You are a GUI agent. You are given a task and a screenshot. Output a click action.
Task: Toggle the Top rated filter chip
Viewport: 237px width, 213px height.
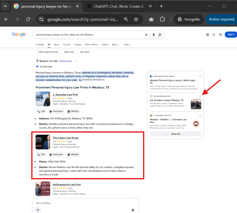84,52
